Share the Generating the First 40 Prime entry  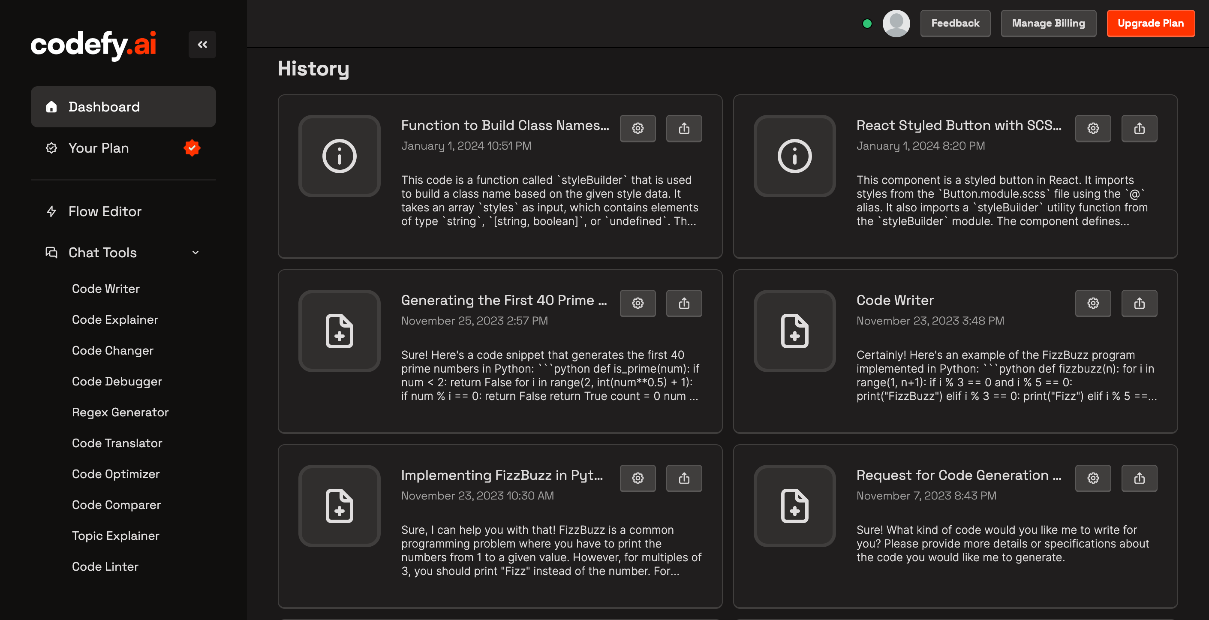pos(684,303)
